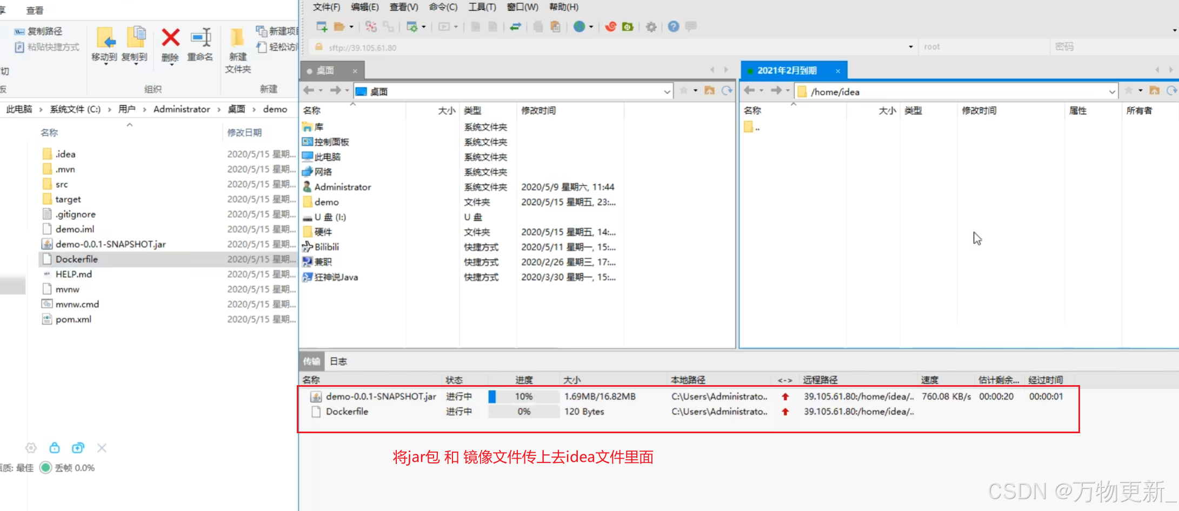Click the New Session toolbar icon
Screen dimensions: 1179x511
click(322, 26)
